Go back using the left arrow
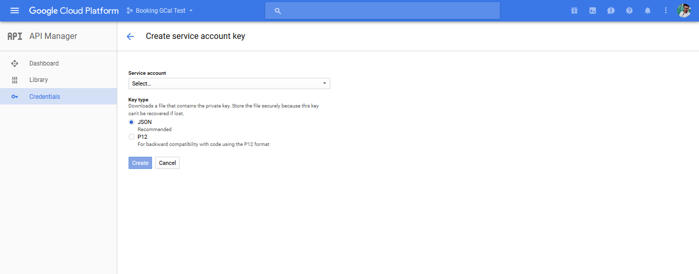 pyautogui.click(x=130, y=36)
